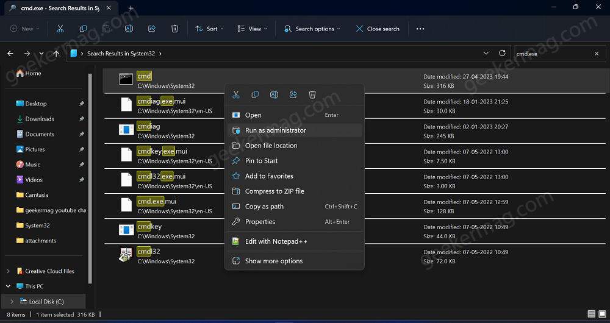Select Pin to Start
Image resolution: width=610 pixels, height=323 pixels.
pos(295,160)
